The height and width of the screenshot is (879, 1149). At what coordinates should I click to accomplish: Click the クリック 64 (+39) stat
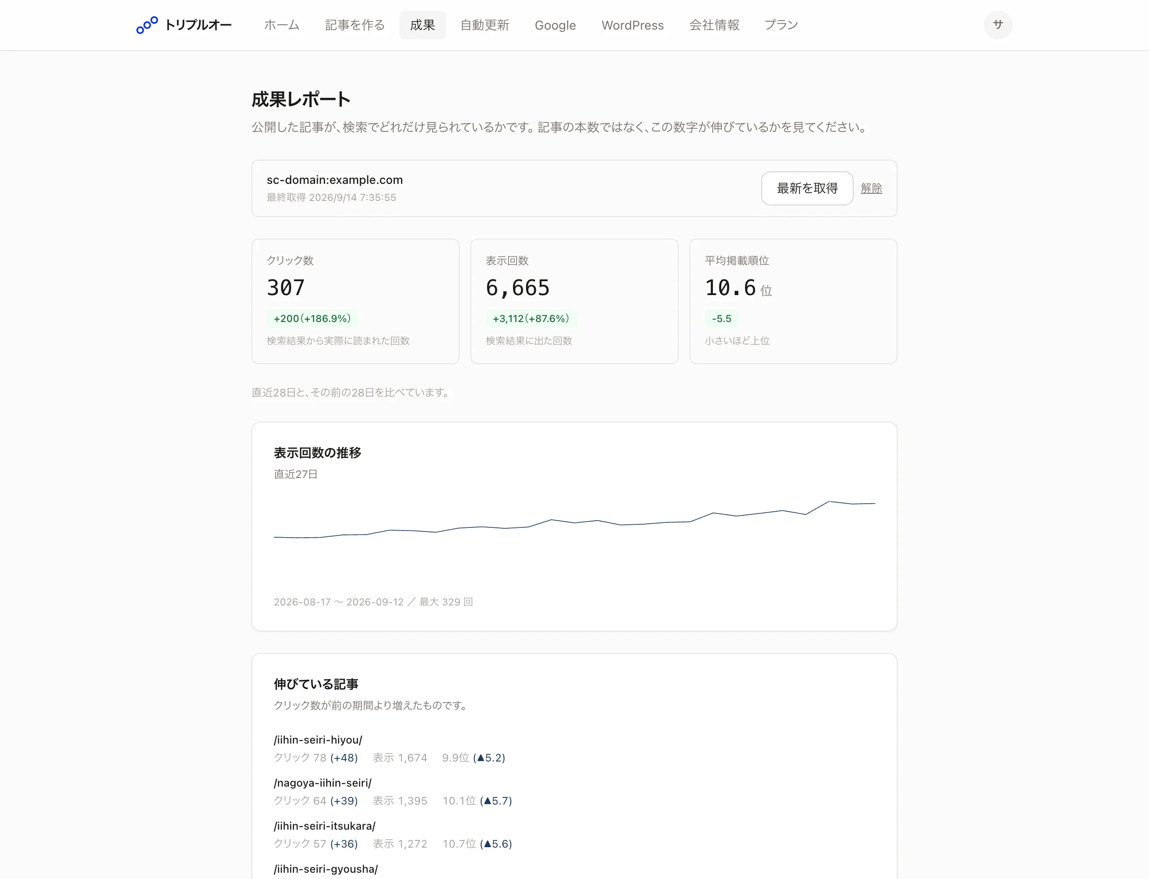pyautogui.click(x=316, y=801)
